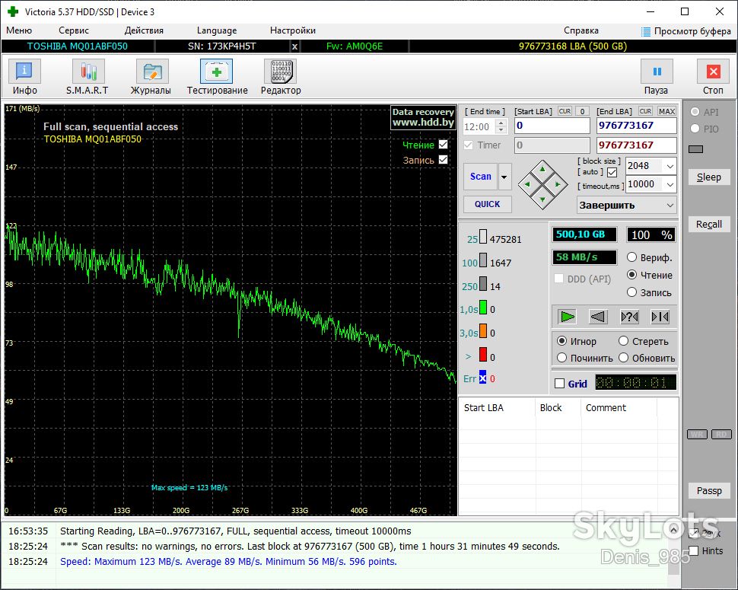Viewport: 738px width, 590px height.
Task: Open the Сервис menu
Action: [74, 30]
